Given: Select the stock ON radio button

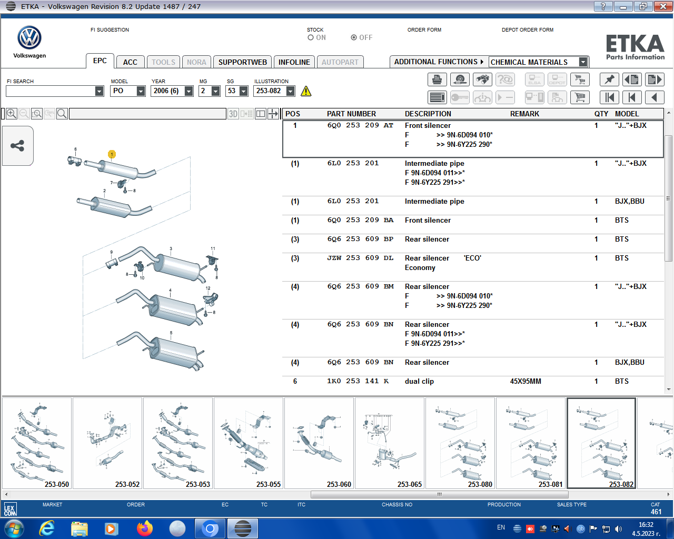Looking at the screenshot, I should [x=311, y=38].
